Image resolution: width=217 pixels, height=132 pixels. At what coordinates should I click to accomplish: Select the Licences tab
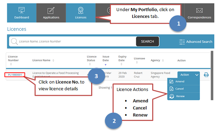pos(81,13)
